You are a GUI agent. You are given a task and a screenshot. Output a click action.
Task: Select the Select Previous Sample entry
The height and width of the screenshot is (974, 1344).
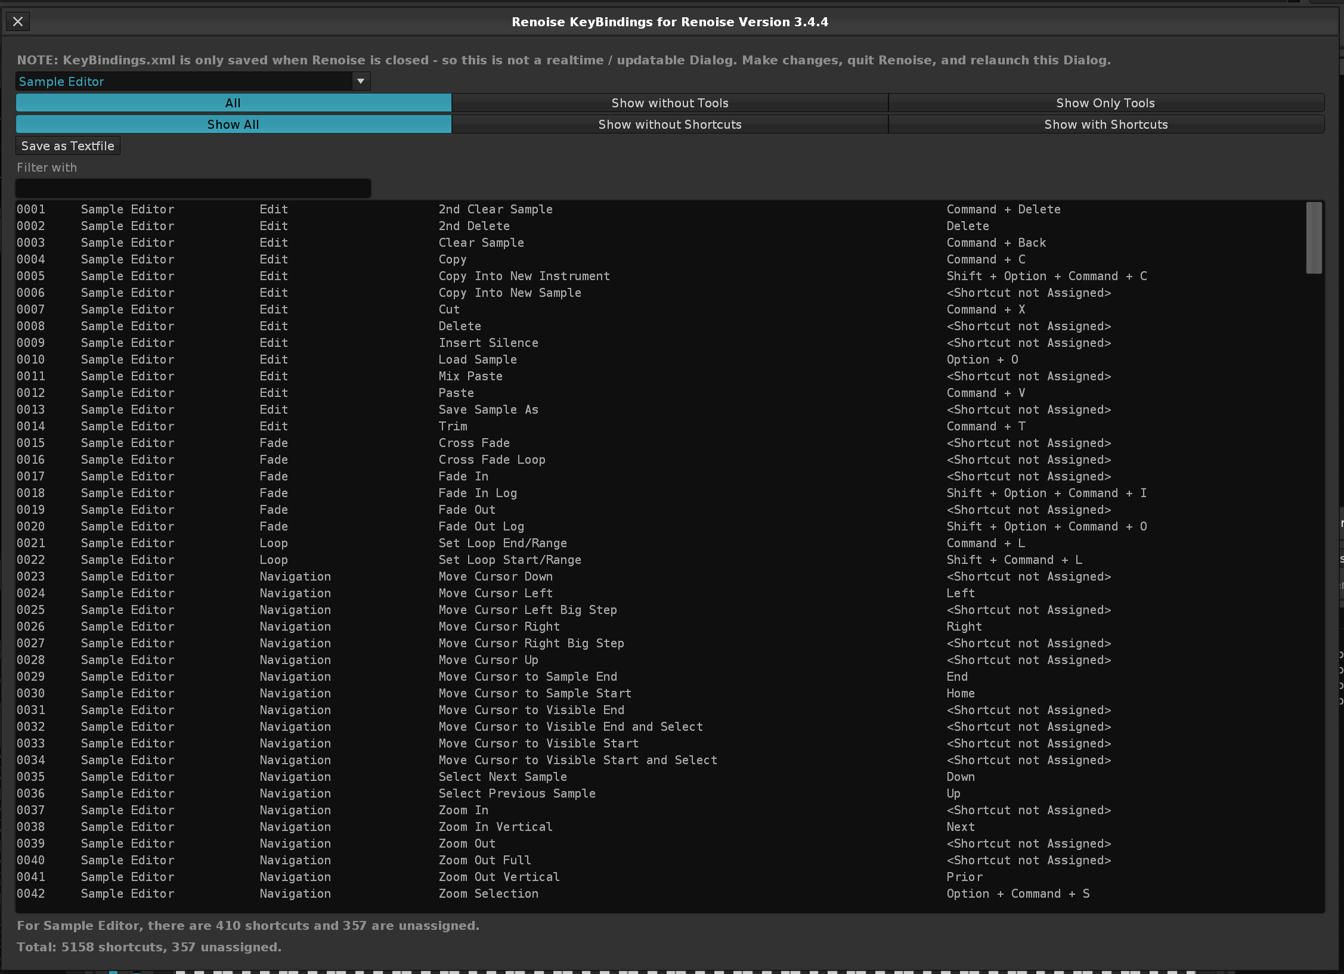pyautogui.click(x=516, y=793)
